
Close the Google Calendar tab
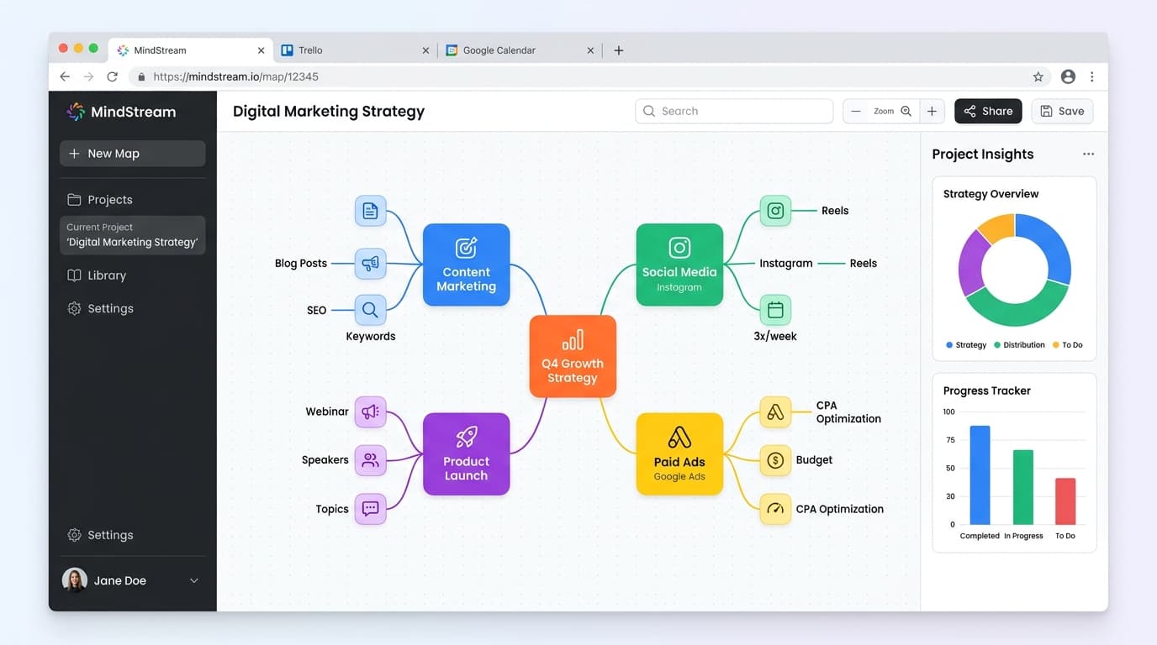(x=590, y=50)
